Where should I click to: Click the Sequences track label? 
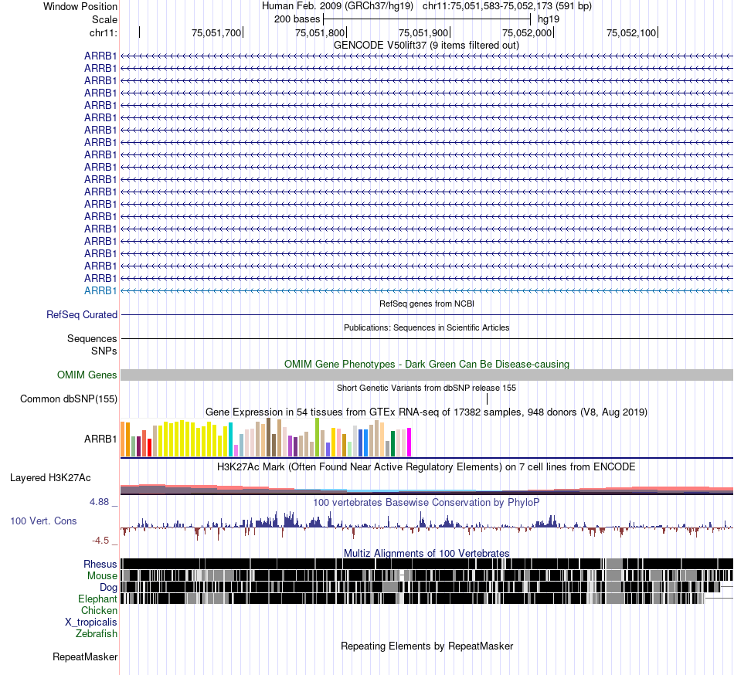pos(92,339)
